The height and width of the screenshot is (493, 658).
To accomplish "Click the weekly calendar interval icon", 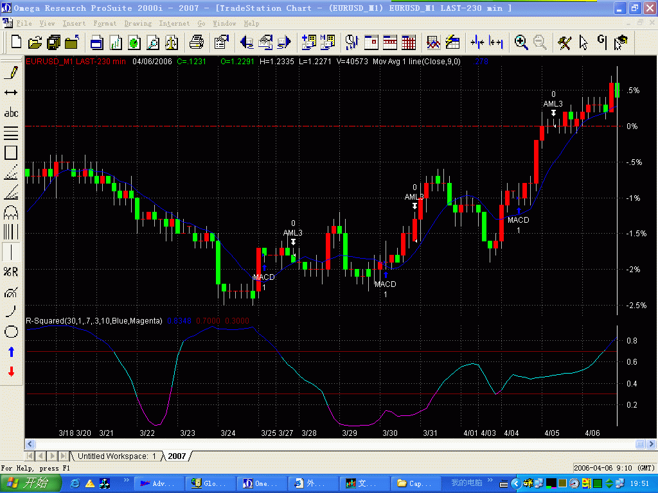I will tap(390, 42).
